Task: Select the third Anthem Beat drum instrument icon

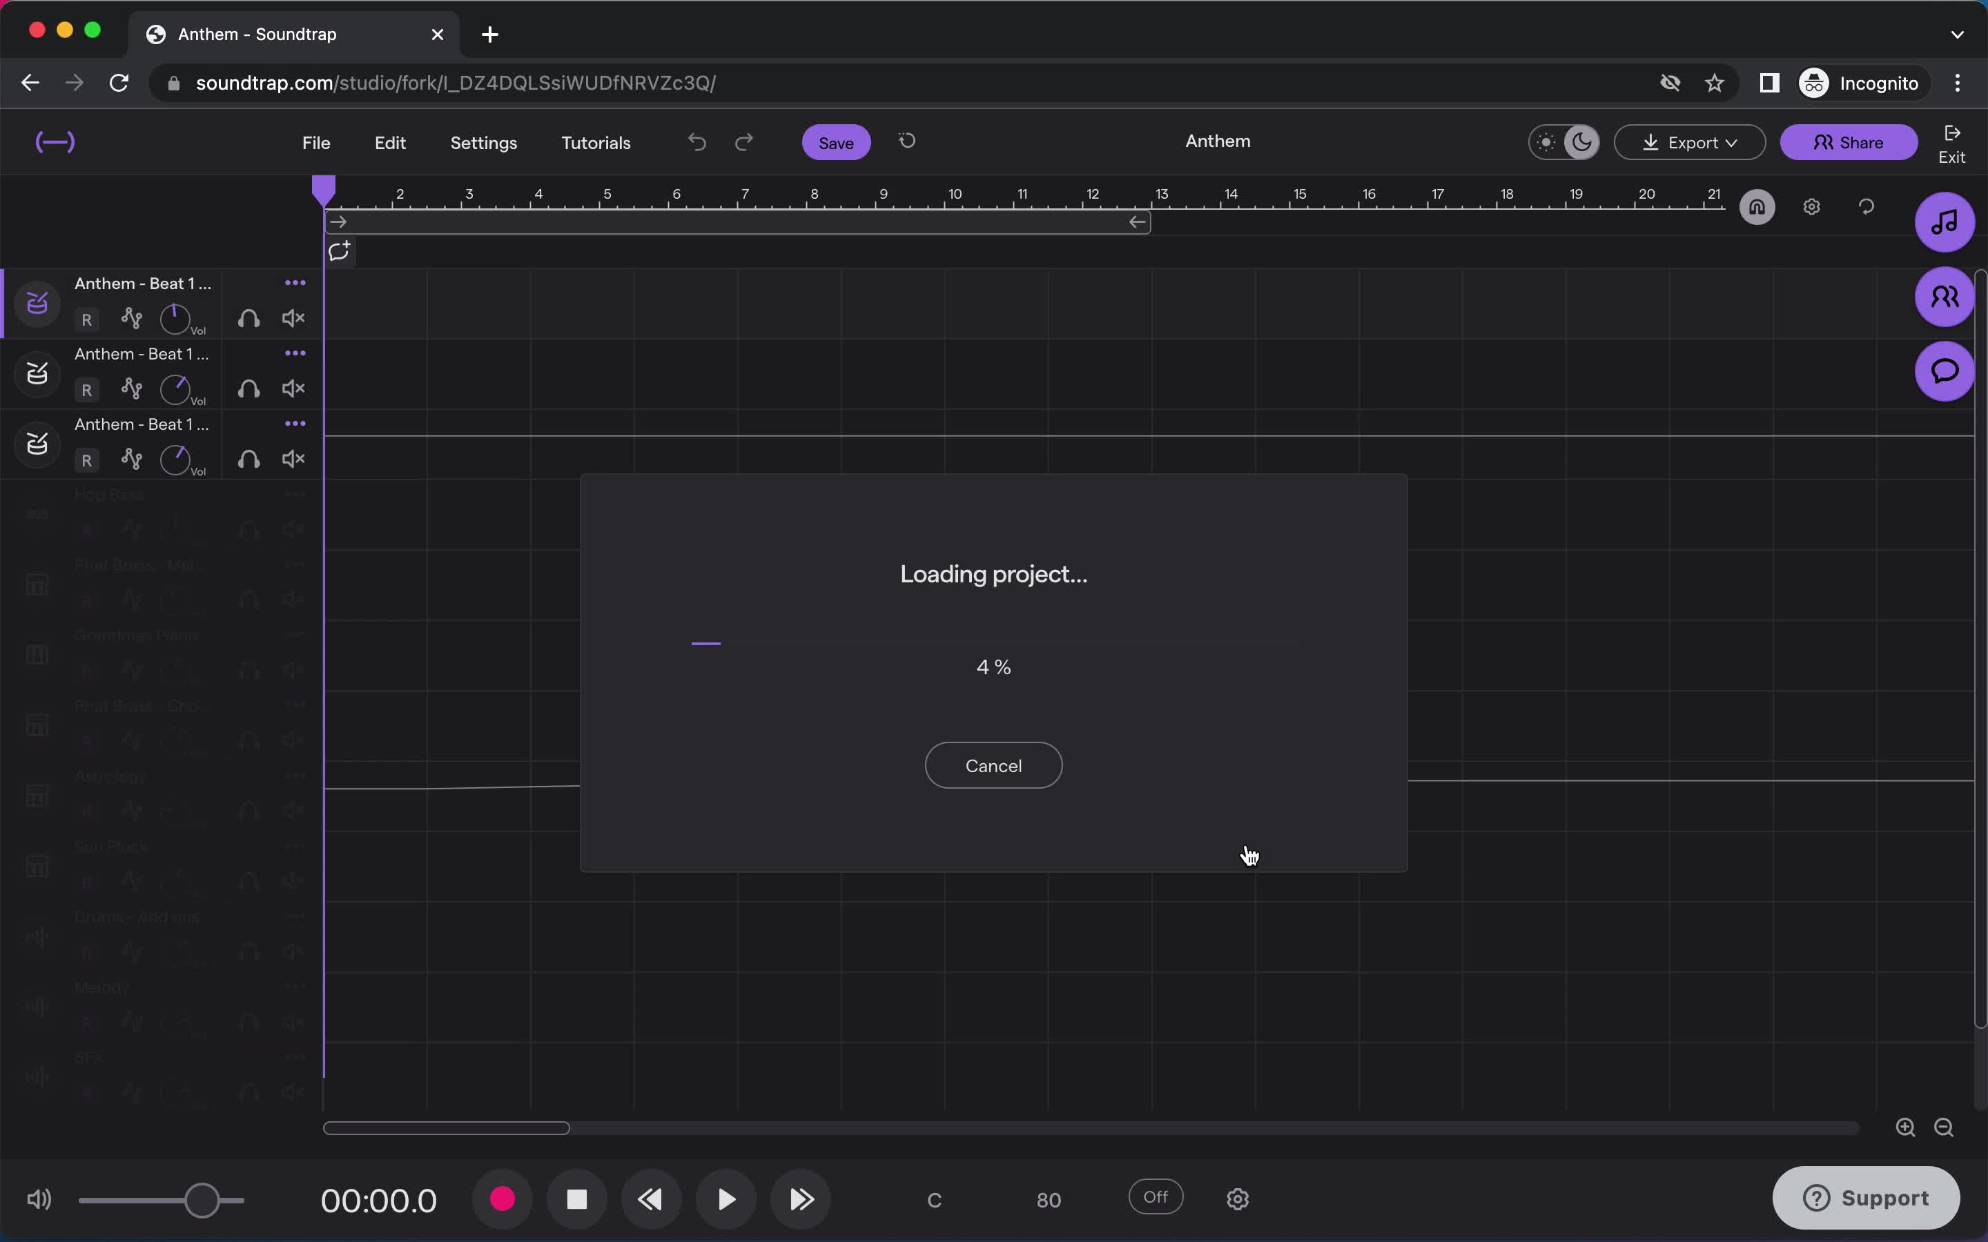Action: [37, 444]
